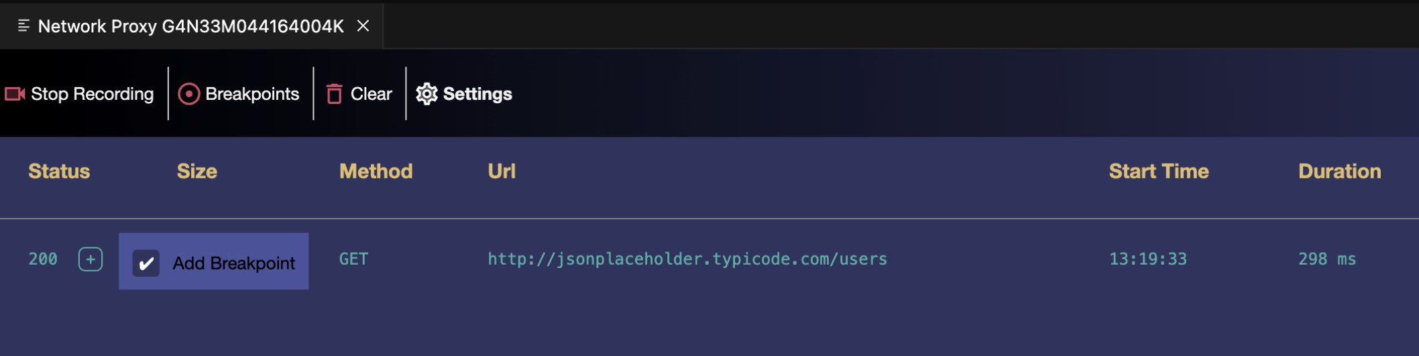The image size is (1419, 356).
Task: Click the Stop Recording label
Action: [x=92, y=94]
